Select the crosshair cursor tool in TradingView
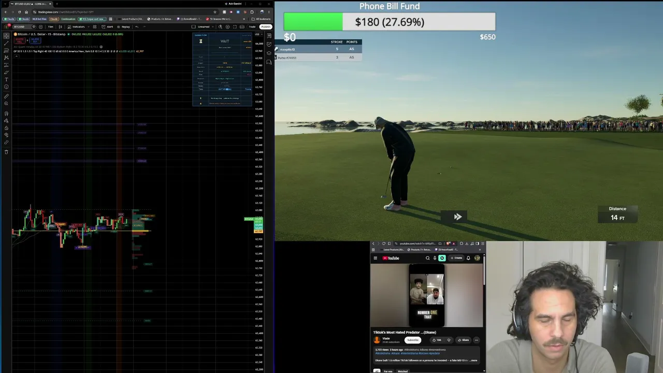The image size is (663, 373). point(6,36)
